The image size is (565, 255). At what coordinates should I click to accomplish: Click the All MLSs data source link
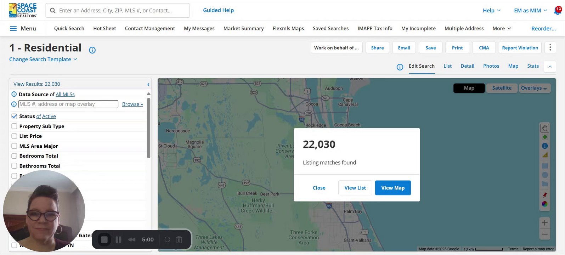[x=65, y=94]
